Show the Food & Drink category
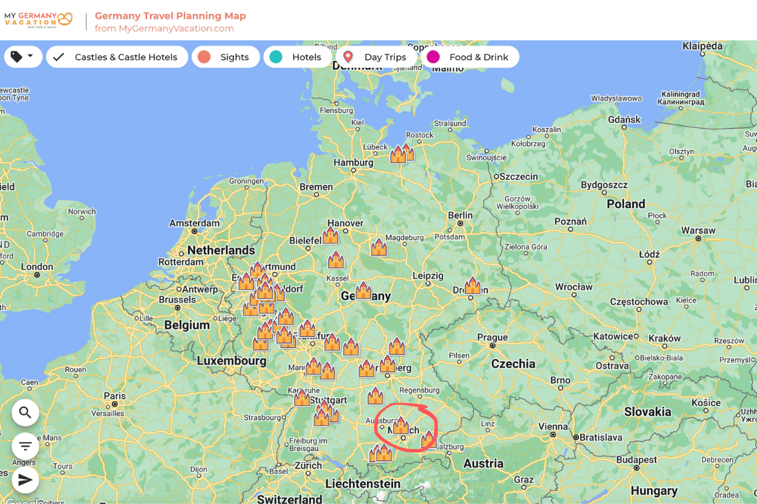 point(470,57)
